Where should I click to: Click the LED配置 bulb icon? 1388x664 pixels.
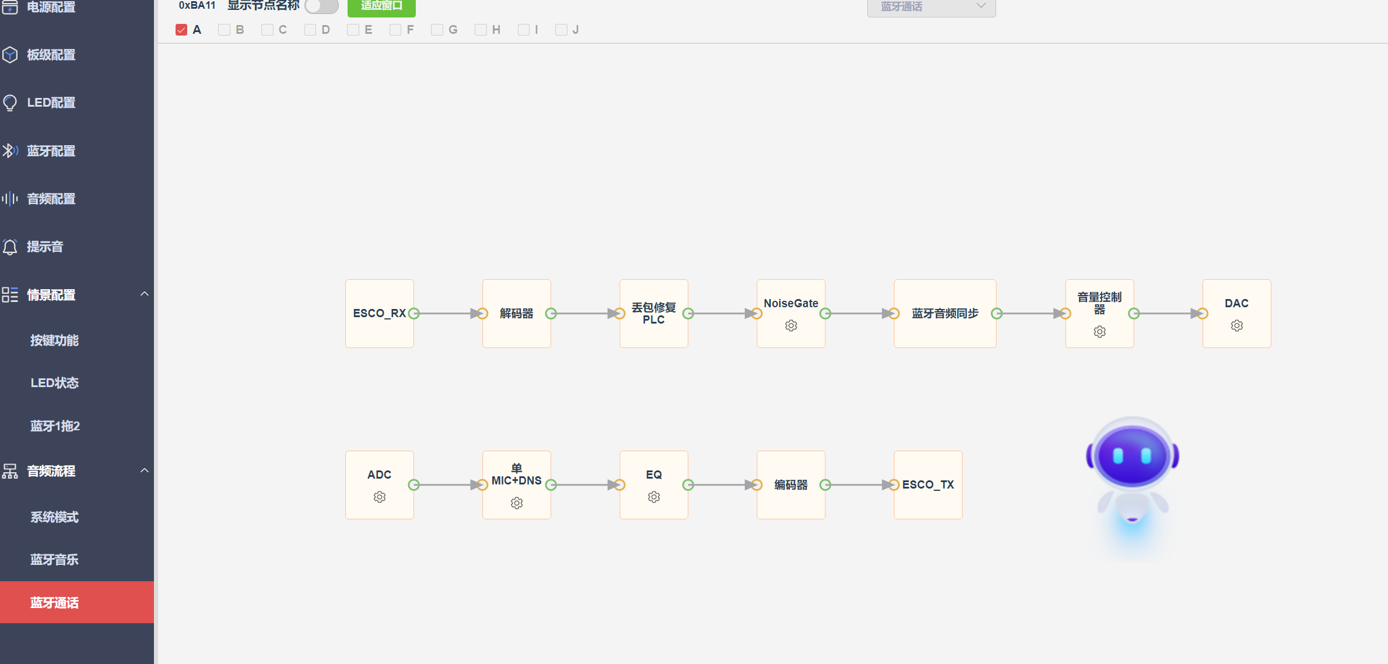tap(10, 103)
